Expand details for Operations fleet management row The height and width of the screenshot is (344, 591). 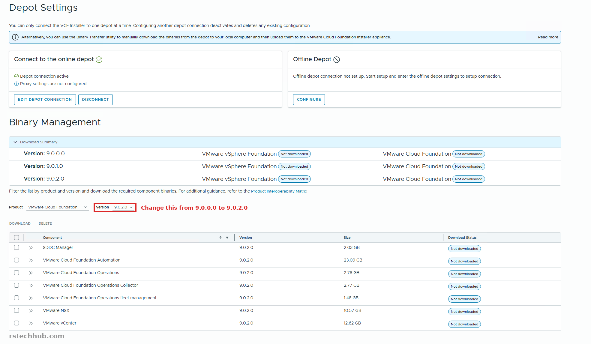click(x=31, y=298)
